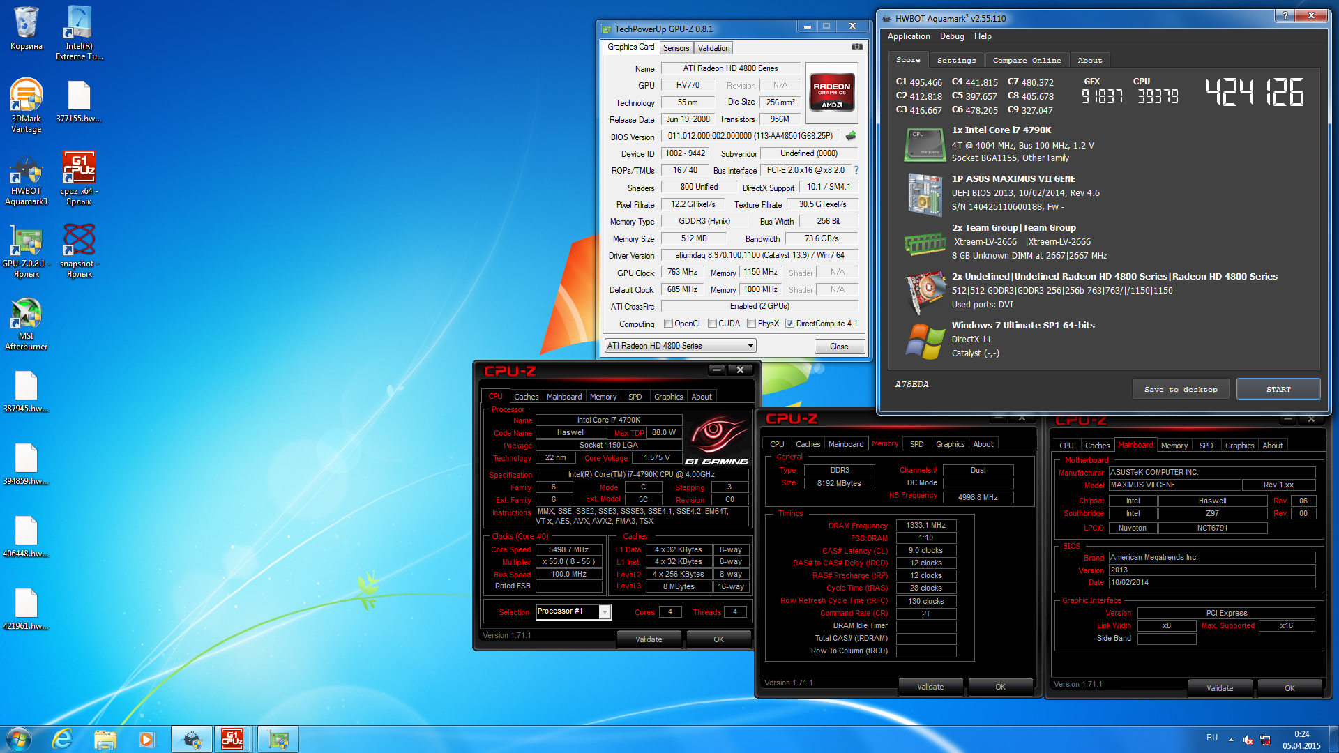The image size is (1339, 753).
Task: Switch to Validation tab in GPU-Z
Action: click(x=713, y=48)
